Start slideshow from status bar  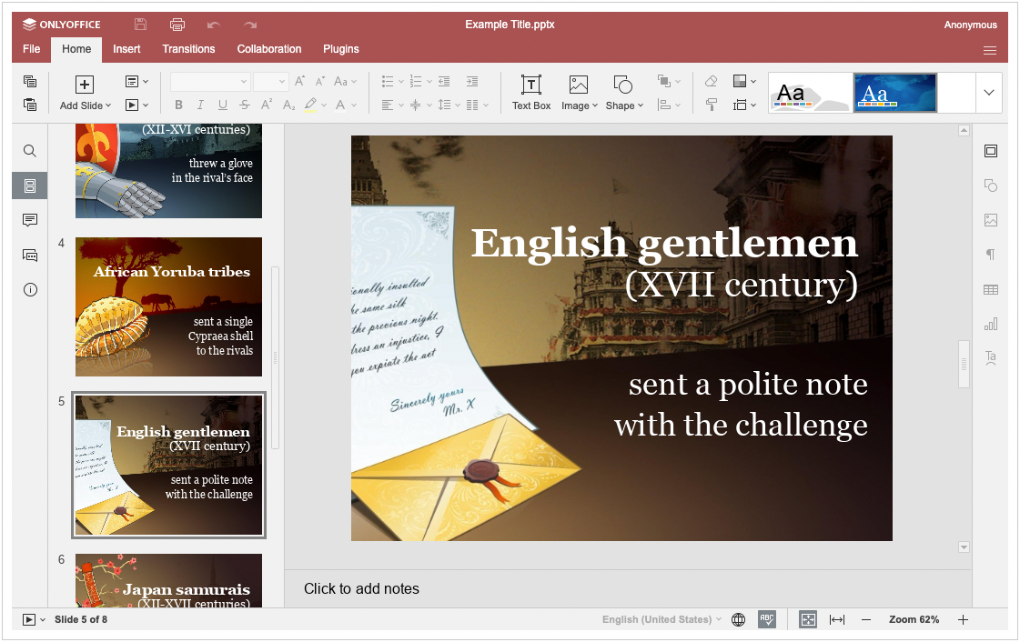28,619
